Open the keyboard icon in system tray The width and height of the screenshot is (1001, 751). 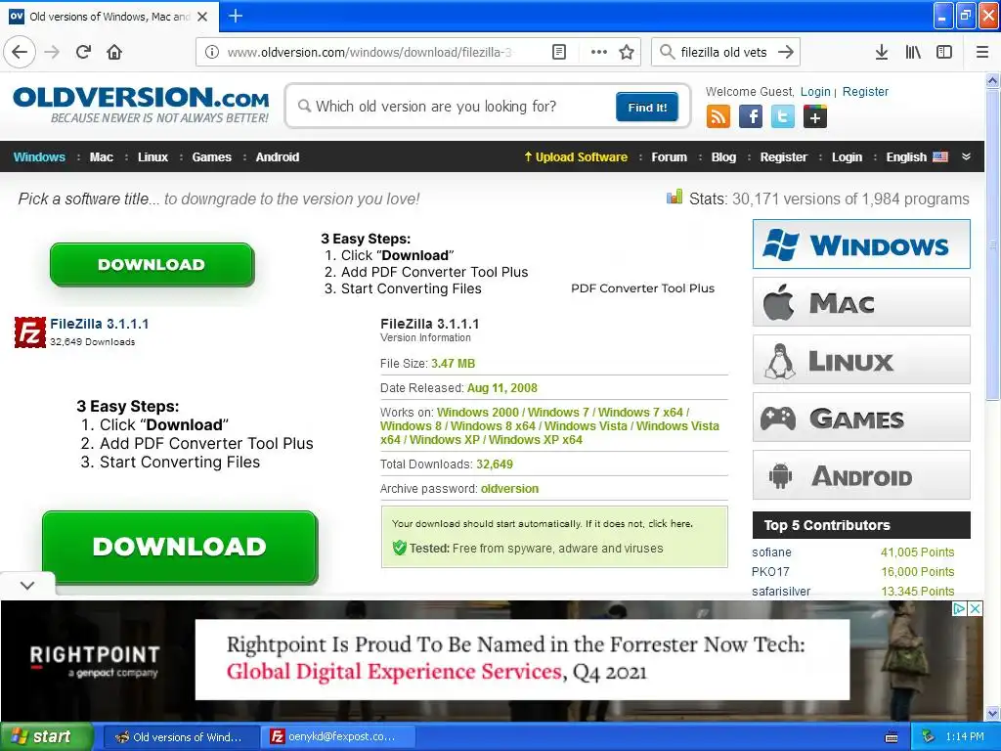(892, 737)
